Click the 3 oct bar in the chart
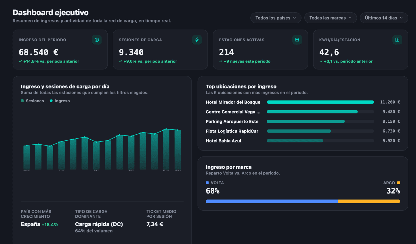 (x=62, y=155)
